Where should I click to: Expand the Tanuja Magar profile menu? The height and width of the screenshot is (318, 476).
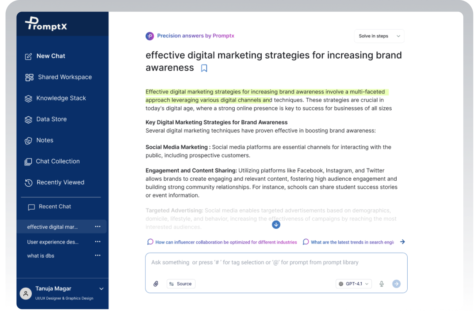(101, 289)
